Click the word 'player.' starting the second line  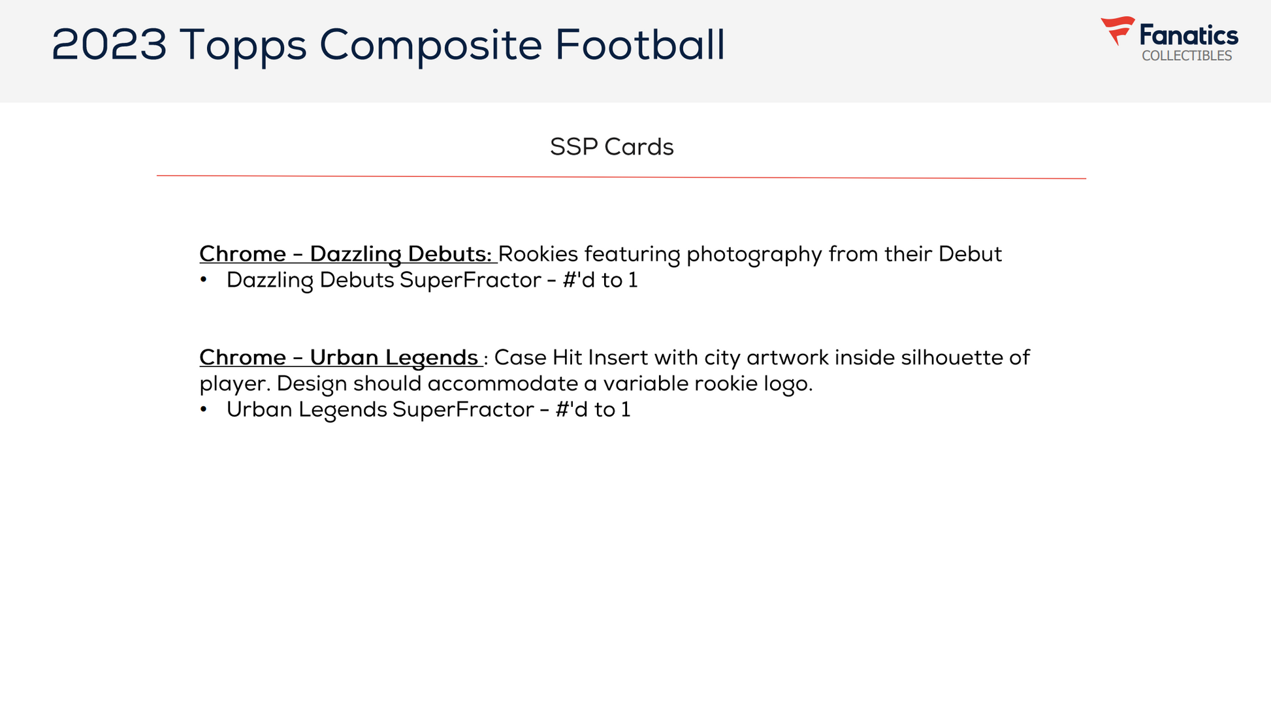pyautogui.click(x=234, y=384)
